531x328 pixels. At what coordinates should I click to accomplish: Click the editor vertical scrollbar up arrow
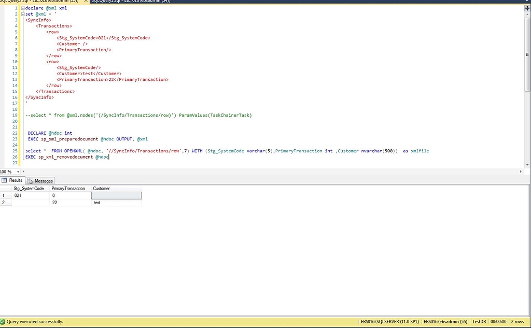coord(527,15)
